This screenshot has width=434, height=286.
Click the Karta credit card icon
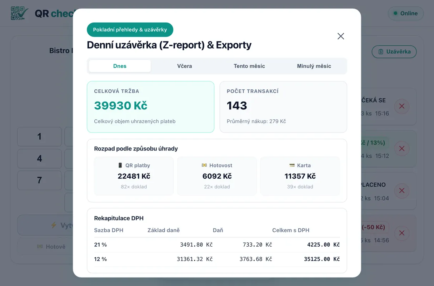tap(292, 166)
